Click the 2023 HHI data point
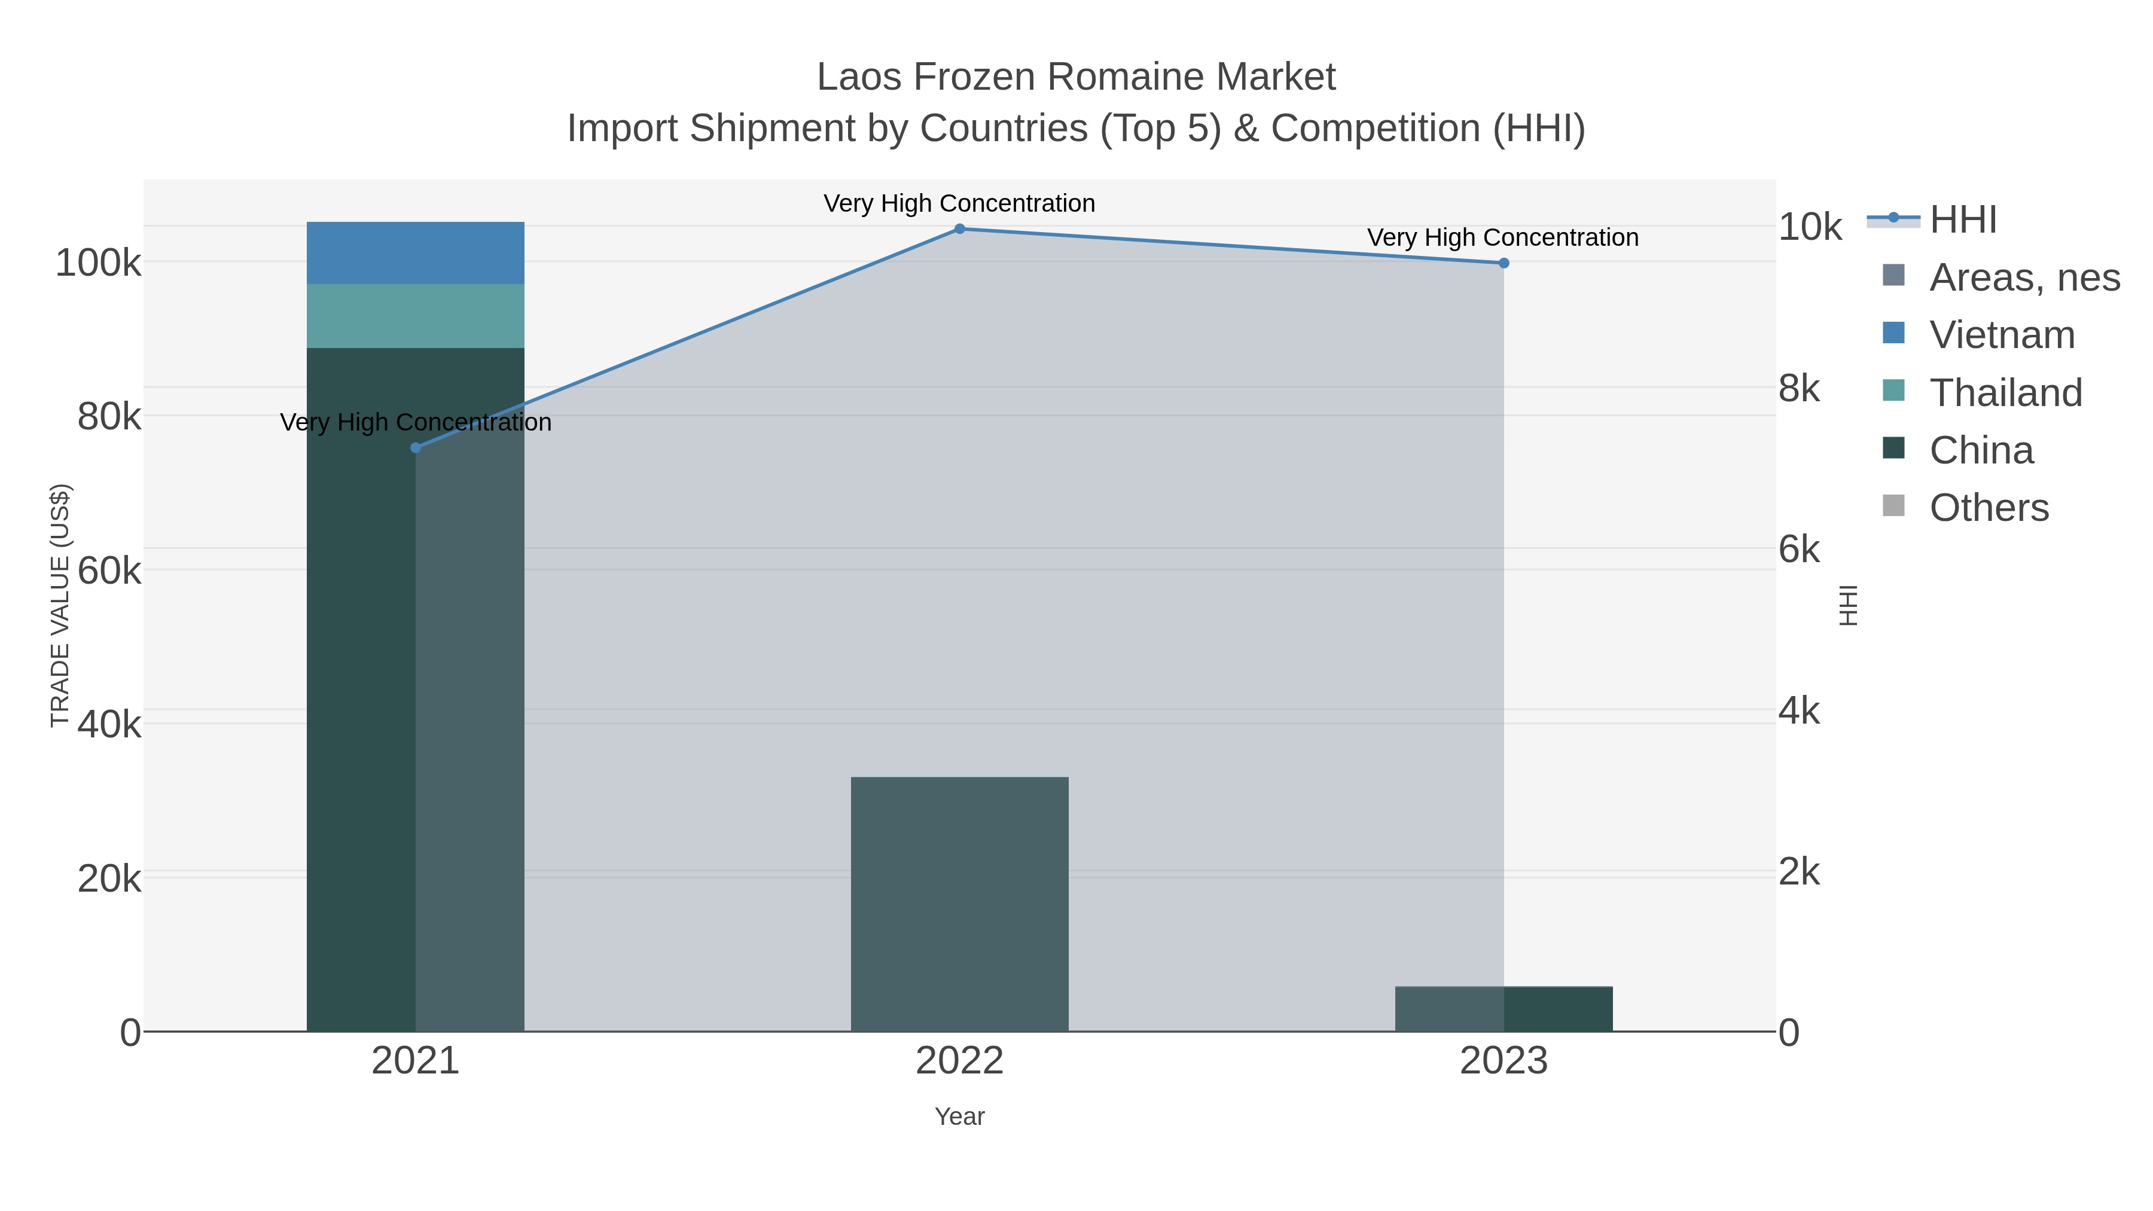Viewport: 2153px width, 1211px height. click(1504, 263)
